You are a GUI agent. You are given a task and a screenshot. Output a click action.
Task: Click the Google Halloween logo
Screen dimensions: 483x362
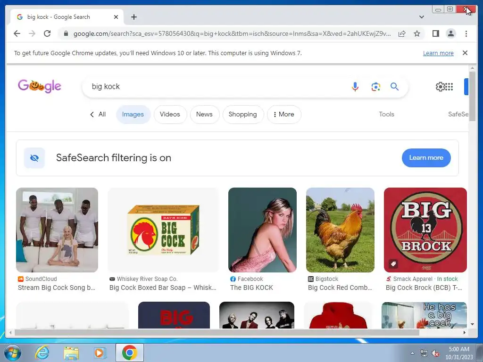[40, 87]
